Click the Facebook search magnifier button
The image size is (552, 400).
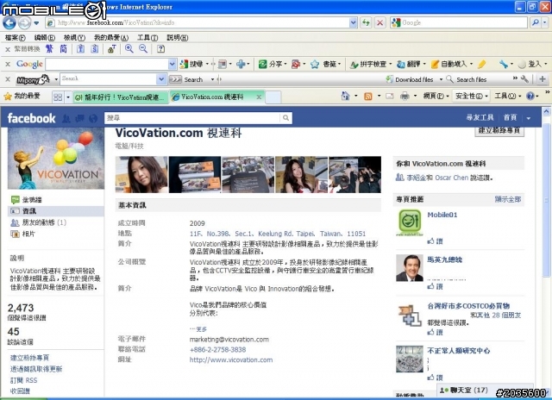[x=285, y=118]
